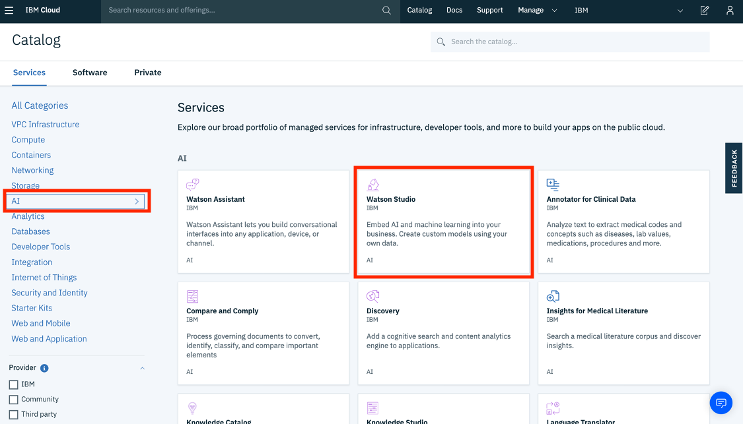Select Networking category
The height and width of the screenshot is (424, 743).
pos(32,170)
